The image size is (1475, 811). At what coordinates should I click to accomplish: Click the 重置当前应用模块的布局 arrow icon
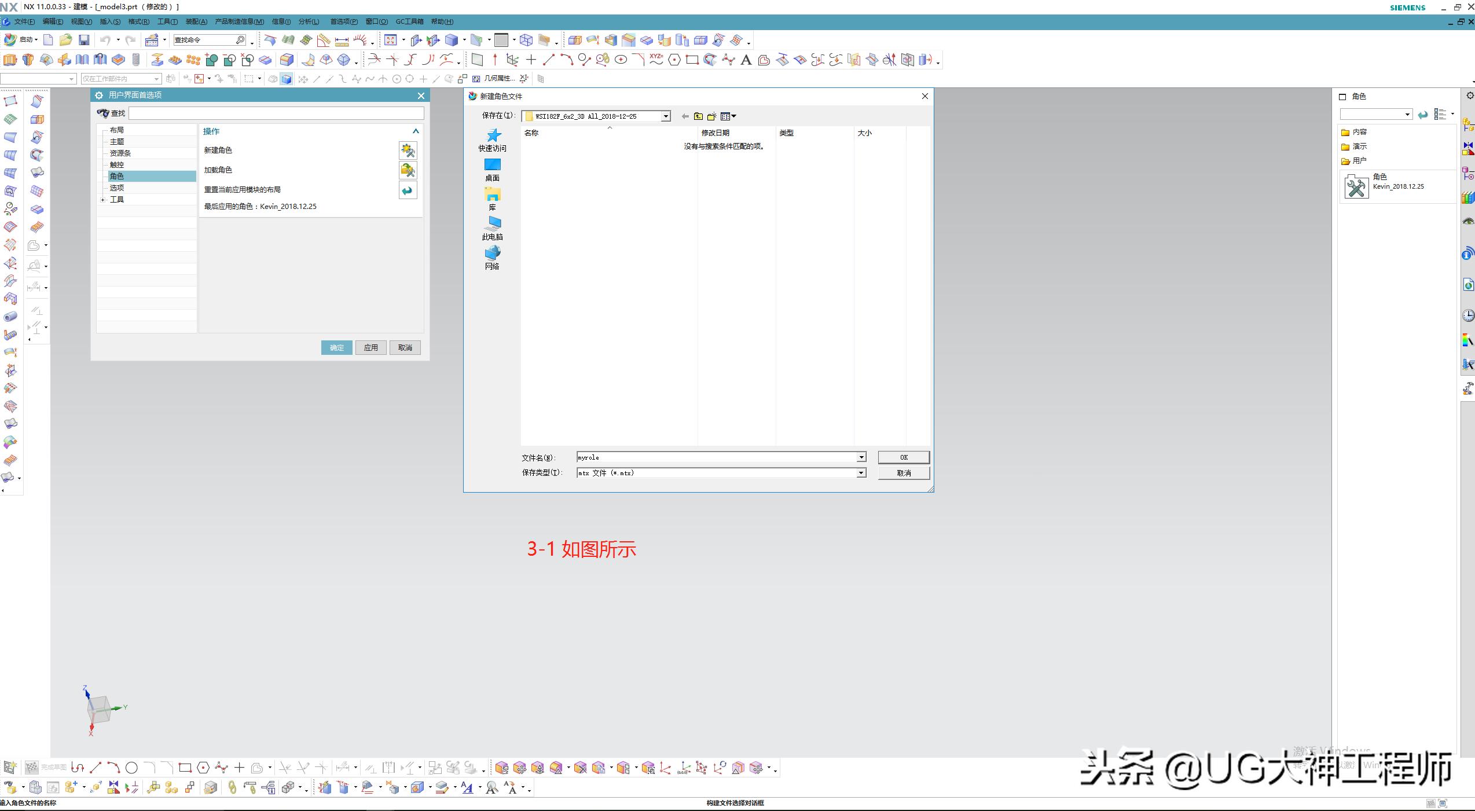pos(408,190)
